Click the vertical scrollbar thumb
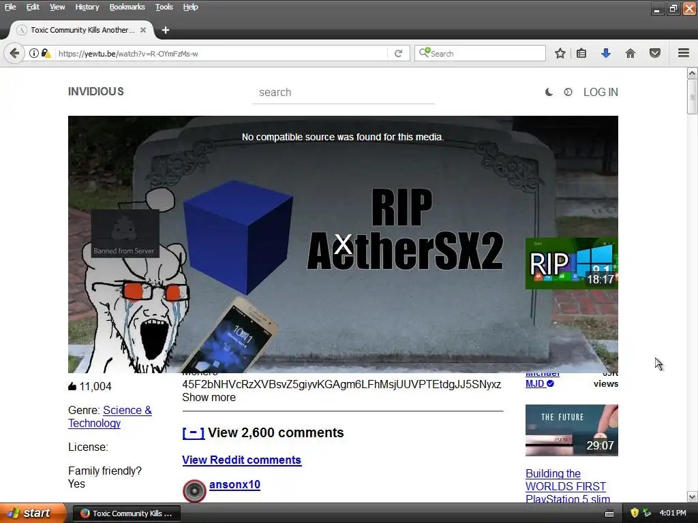This screenshot has width=698, height=523. [693, 97]
